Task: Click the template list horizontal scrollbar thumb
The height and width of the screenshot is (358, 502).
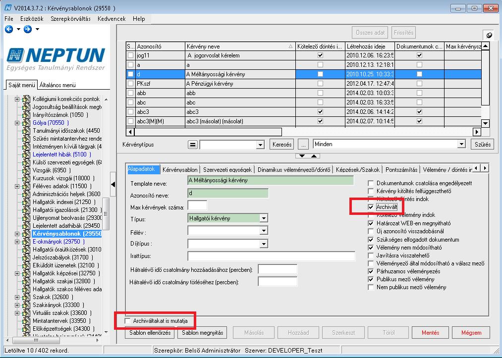Action: point(208,132)
